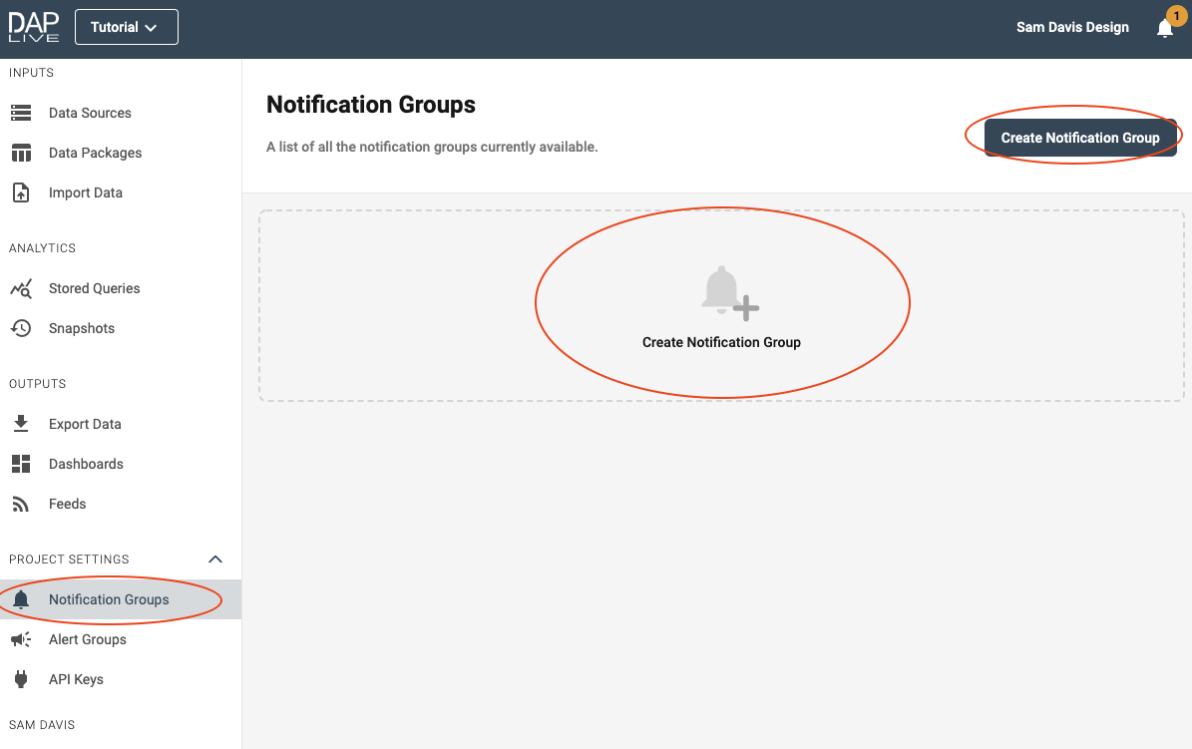Click Create Notification Group text in empty panel
Viewport: 1192px width, 749px height.
pos(721,342)
